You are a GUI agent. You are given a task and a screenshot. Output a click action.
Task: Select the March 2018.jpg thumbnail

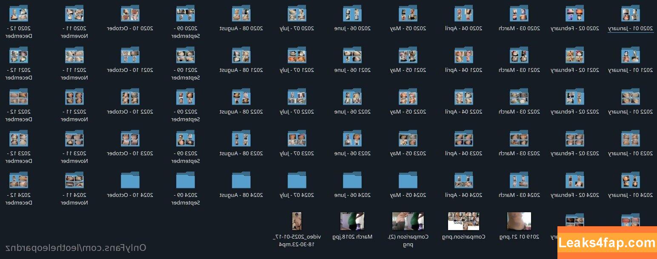pyautogui.click(x=352, y=222)
